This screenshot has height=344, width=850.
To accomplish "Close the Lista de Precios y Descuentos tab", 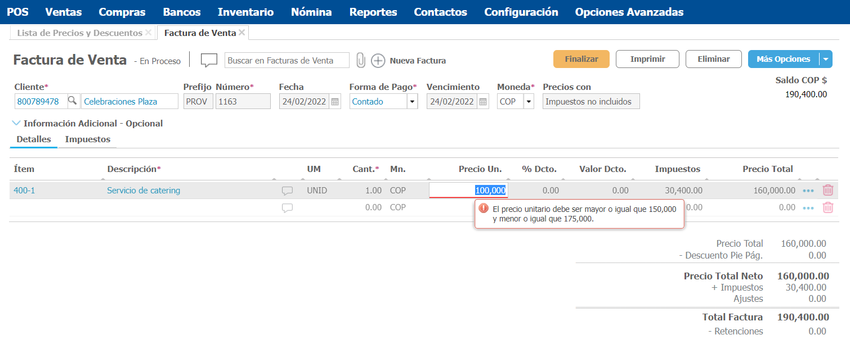I will pos(148,33).
